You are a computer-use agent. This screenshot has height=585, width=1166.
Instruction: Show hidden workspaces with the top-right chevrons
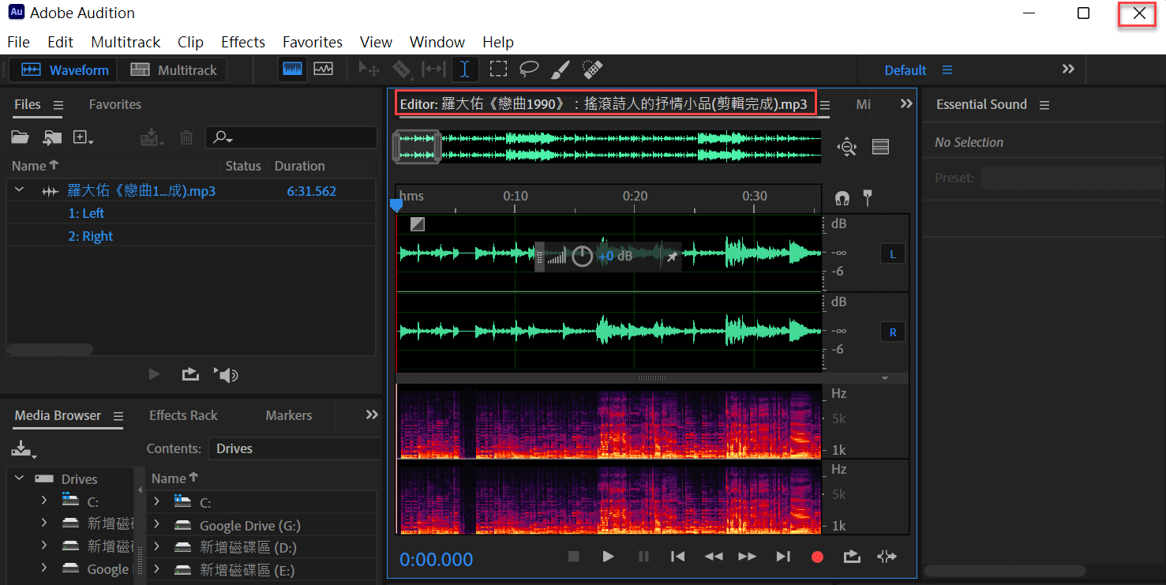(1068, 69)
